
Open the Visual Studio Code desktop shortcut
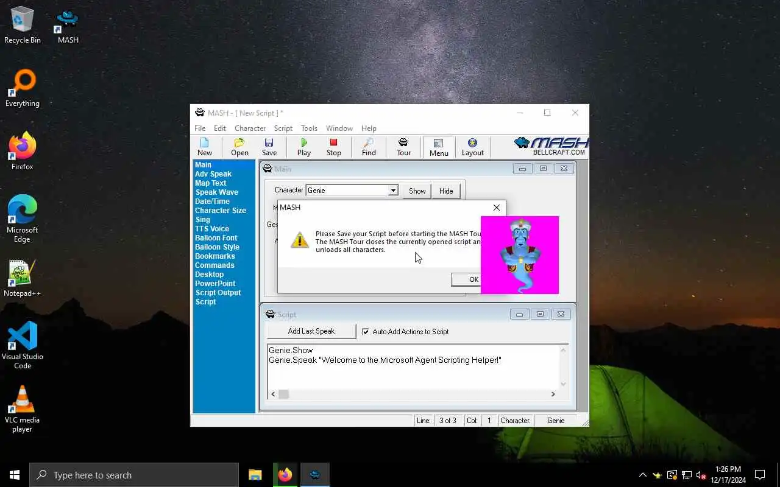(23, 345)
